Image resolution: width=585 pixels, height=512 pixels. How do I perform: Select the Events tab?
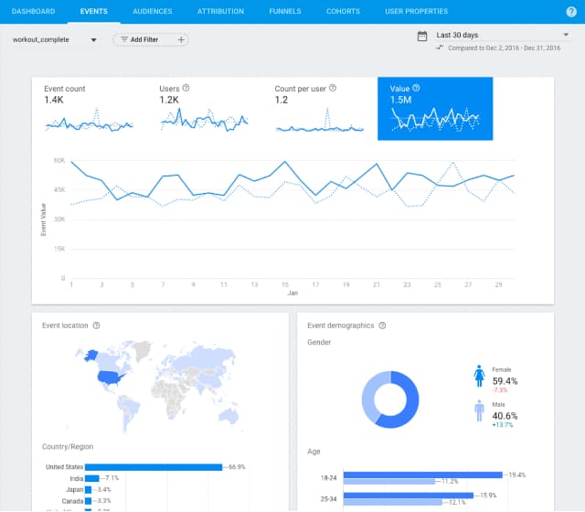click(93, 12)
